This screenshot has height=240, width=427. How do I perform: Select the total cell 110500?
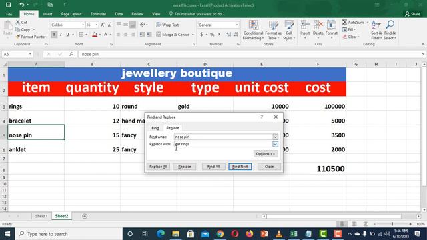[318, 169]
